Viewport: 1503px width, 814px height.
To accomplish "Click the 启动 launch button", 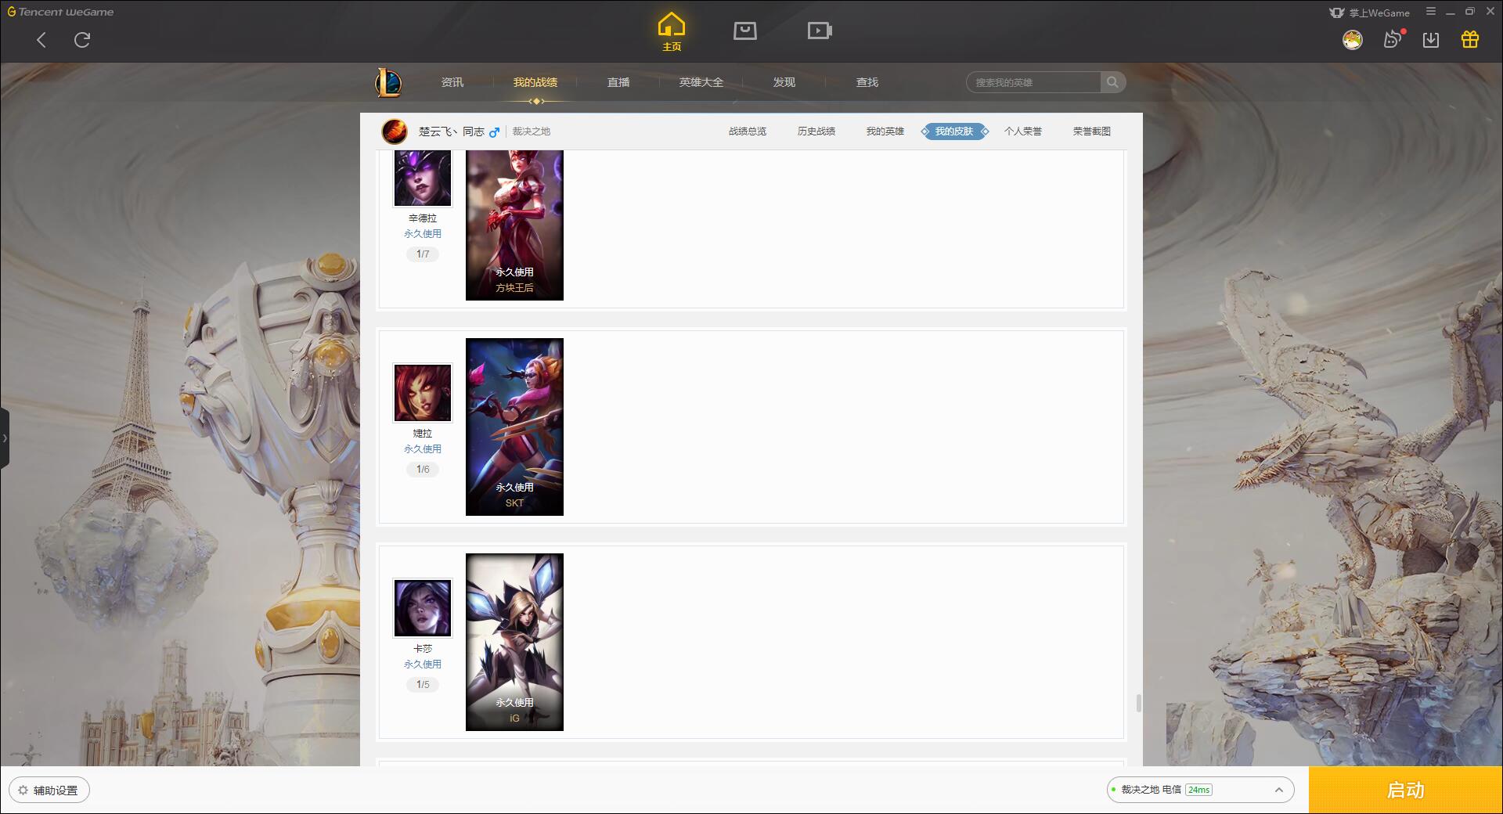I will click(1406, 791).
